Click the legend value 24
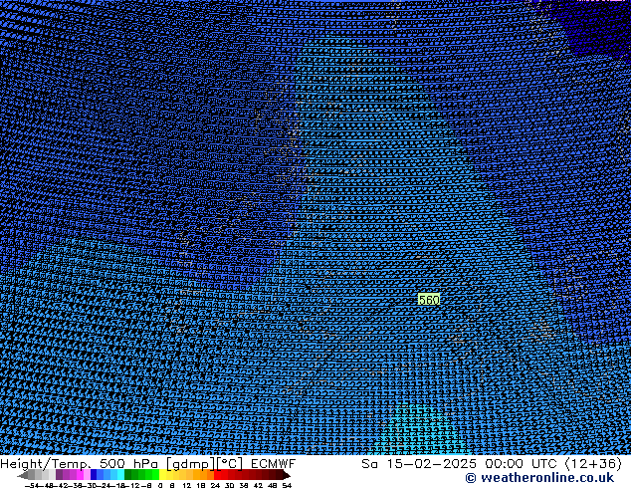Image resolution: width=631 pixels, height=488 pixels. tap(215, 486)
